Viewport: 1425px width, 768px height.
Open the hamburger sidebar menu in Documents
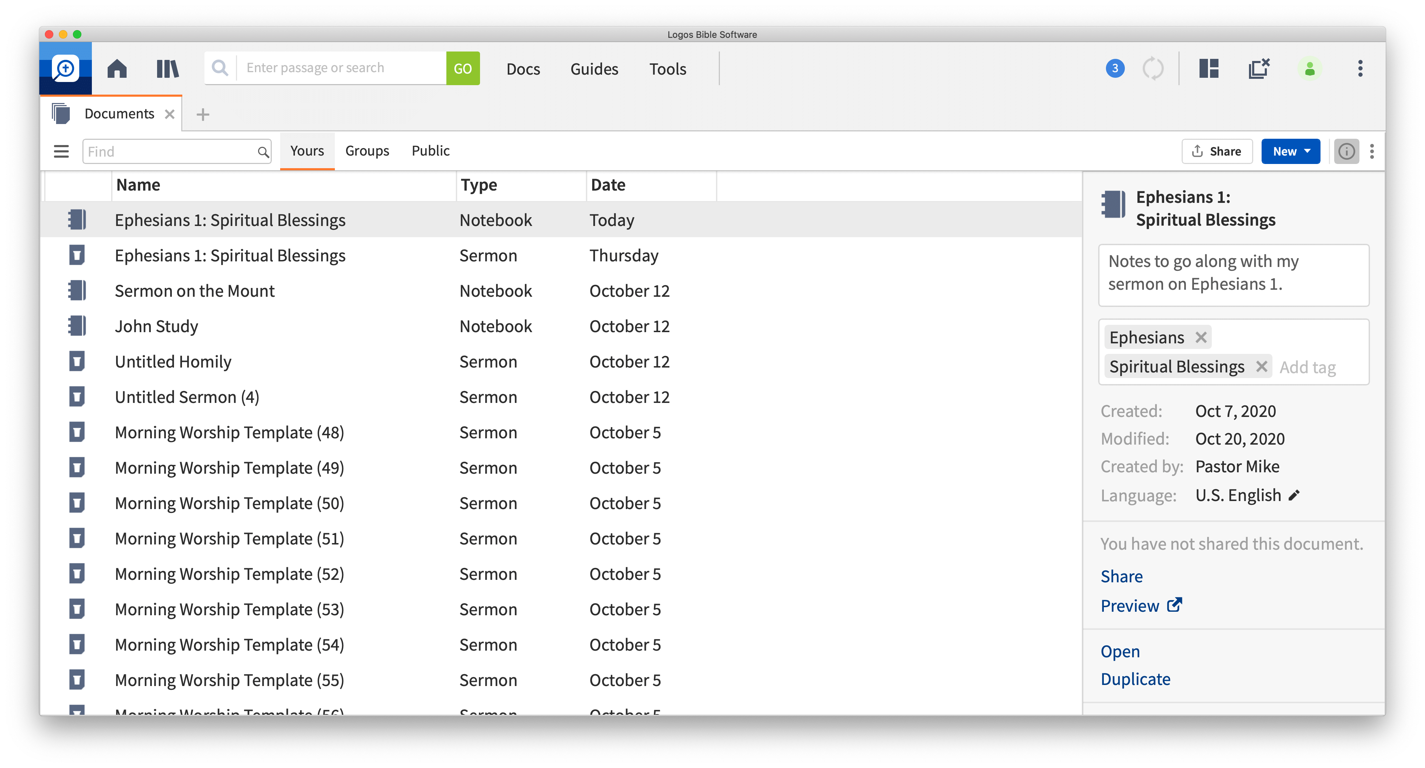click(x=61, y=151)
